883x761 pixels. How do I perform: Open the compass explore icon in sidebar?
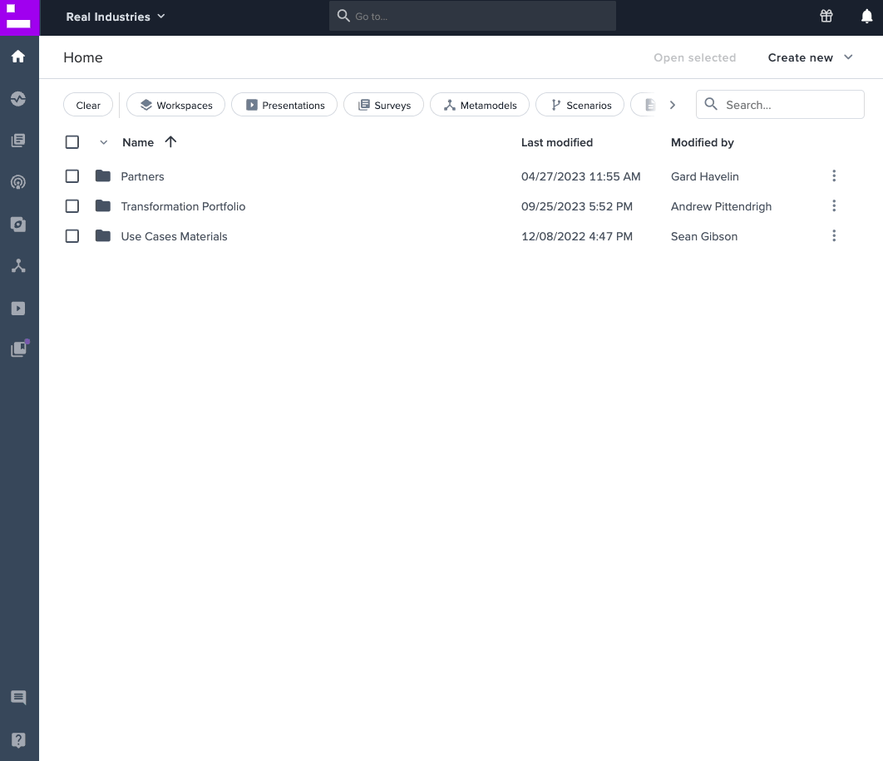click(x=18, y=225)
